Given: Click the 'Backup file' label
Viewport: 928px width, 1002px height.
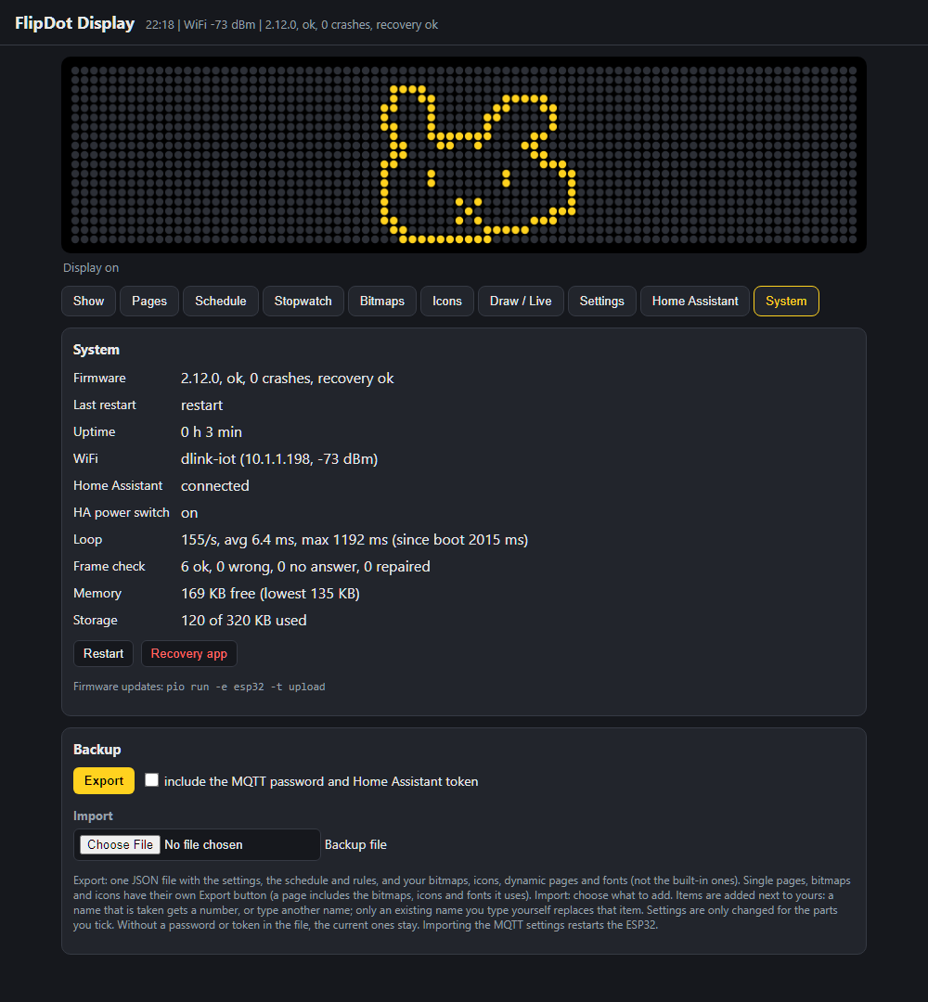Looking at the screenshot, I should [356, 845].
